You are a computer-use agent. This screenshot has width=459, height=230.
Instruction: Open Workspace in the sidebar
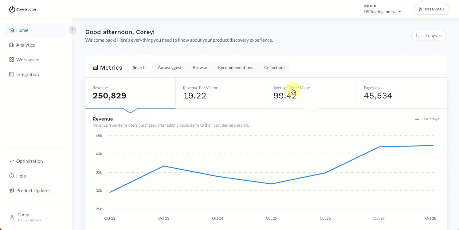pyautogui.click(x=36, y=59)
